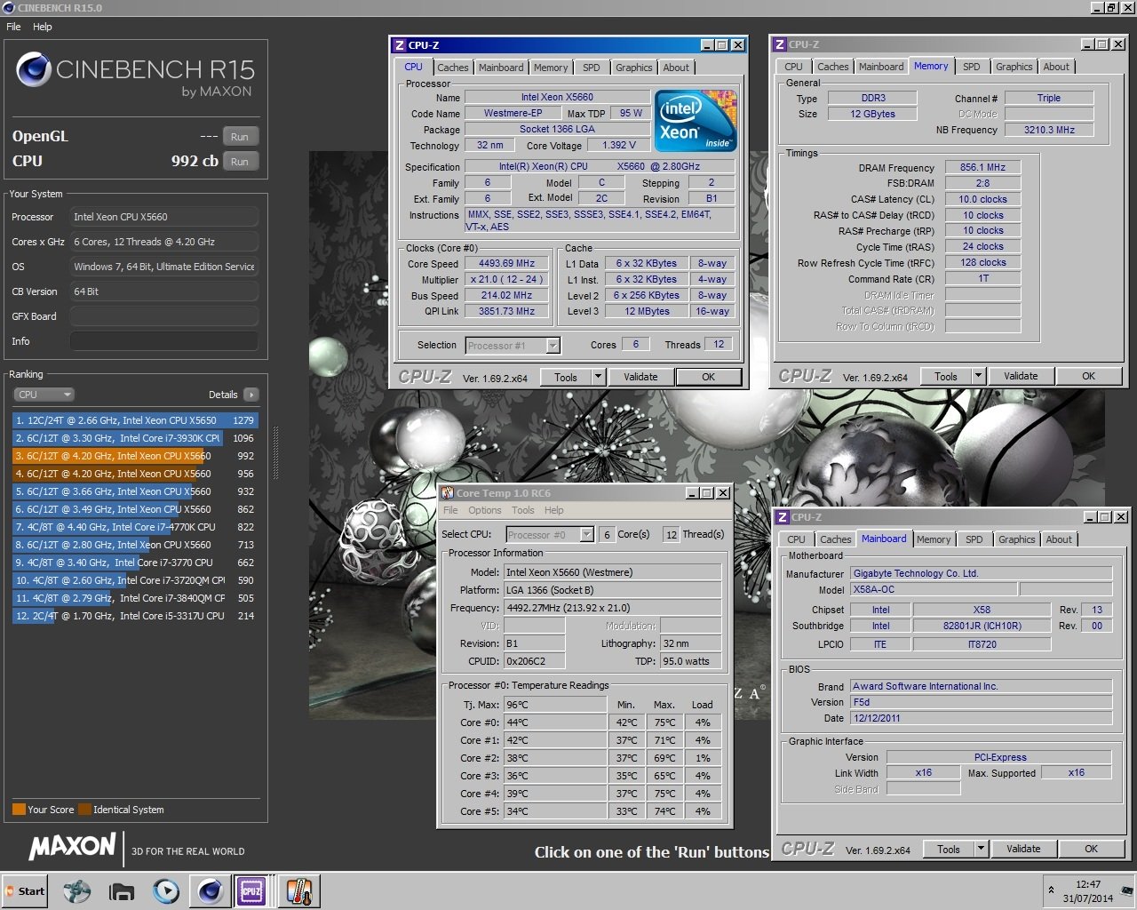Viewport: 1137px width, 910px height.
Task: Click the Cinebench sphere logo in the header
Action: 33,69
